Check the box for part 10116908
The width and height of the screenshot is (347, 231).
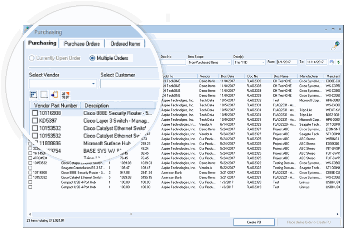click(35, 113)
